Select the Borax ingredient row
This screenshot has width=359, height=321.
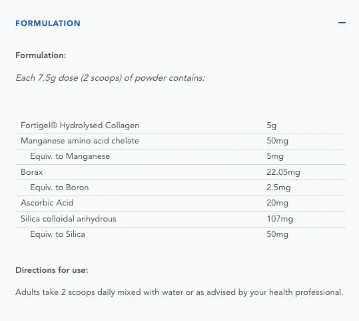click(180, 172)
